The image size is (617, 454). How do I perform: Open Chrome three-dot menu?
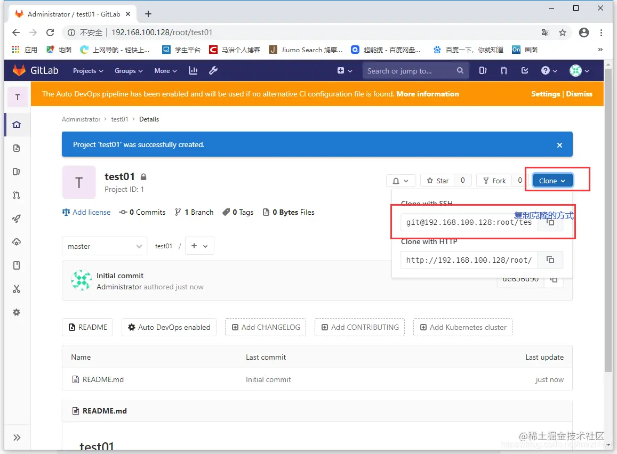coord(601,33)
